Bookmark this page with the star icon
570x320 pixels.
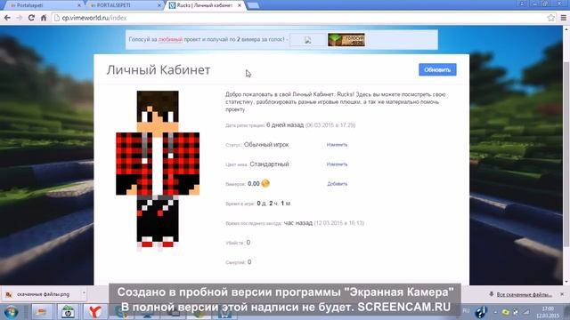click(551, 18)
